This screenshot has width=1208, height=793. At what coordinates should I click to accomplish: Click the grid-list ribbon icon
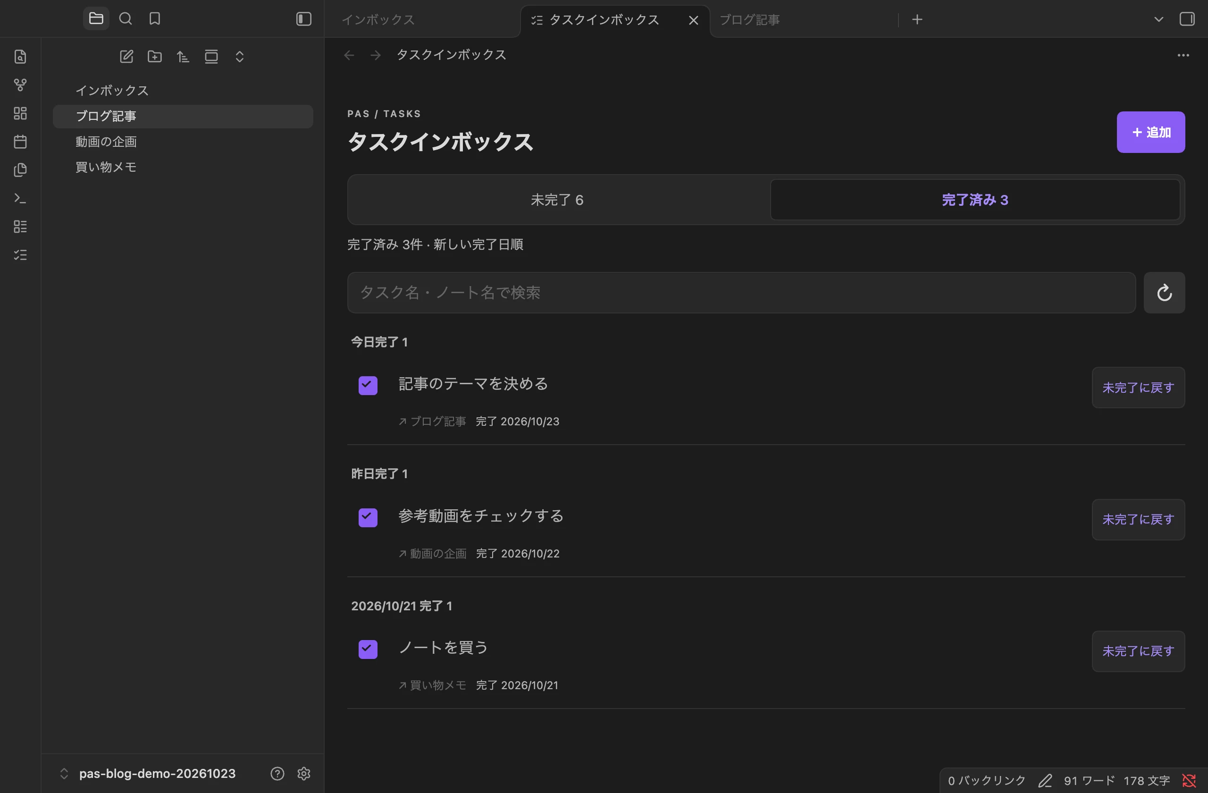coord(20,227)
